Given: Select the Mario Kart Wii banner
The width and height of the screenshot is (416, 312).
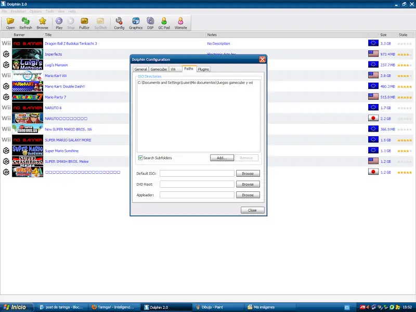Looking at the screenshot, I should pyautogui.click(x=28, y=75).
